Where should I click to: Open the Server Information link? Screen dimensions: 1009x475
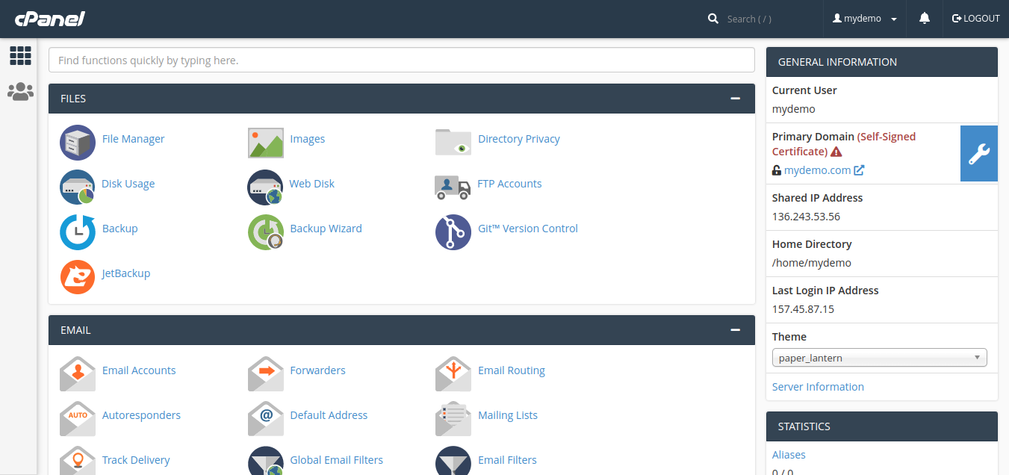(818, 387)
